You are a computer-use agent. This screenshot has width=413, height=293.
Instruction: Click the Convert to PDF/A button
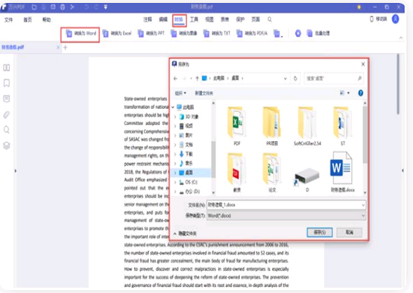point(252,34)
